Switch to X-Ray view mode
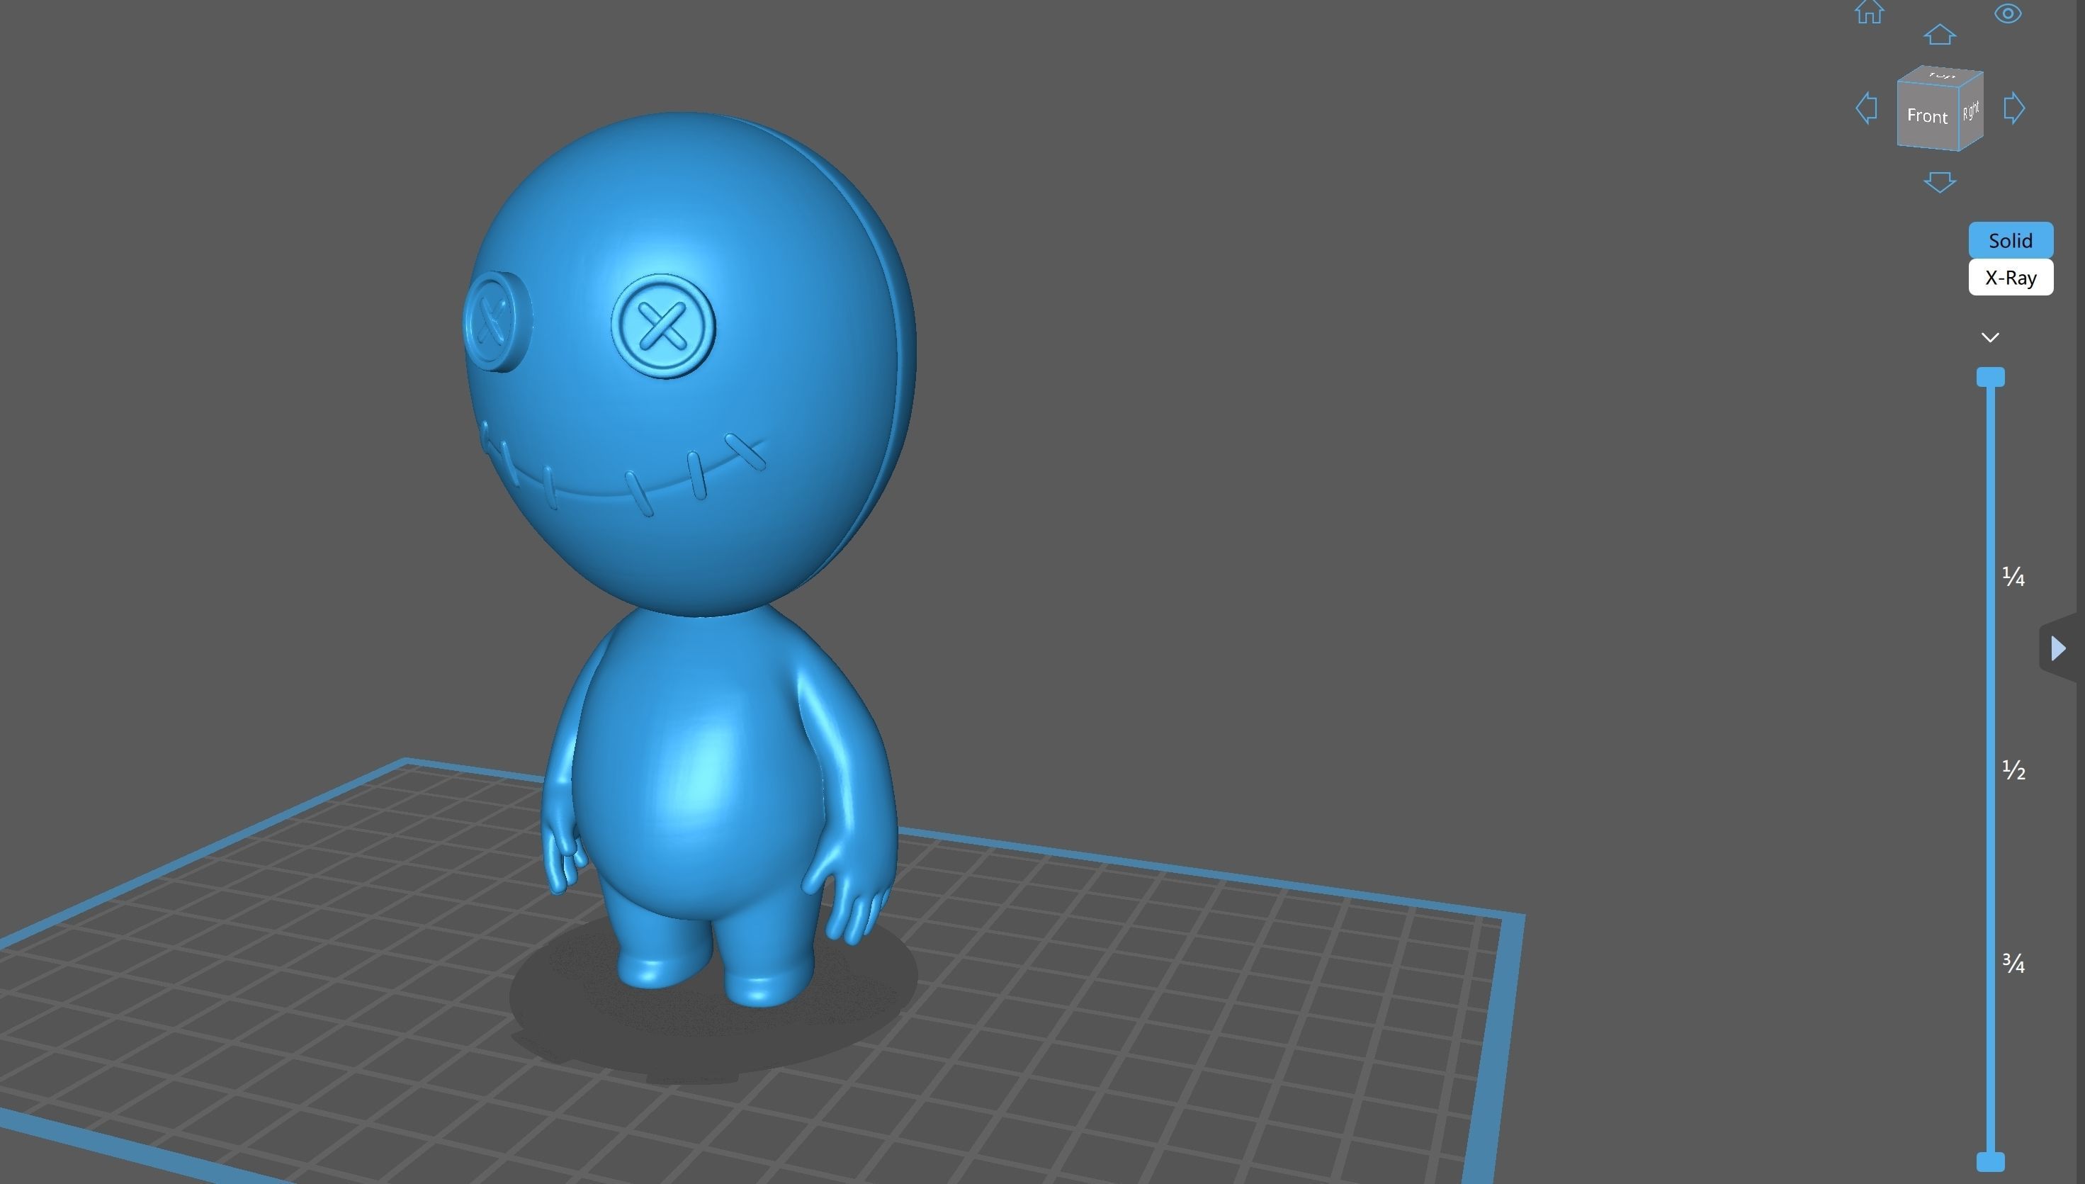Image resolution: width=2085 pixels, height=1184 pixels. click(x=2010, y=277)
